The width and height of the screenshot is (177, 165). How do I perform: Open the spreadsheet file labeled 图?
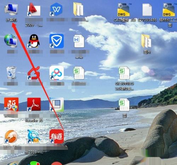pyautogui.click(x=124, y=105)
